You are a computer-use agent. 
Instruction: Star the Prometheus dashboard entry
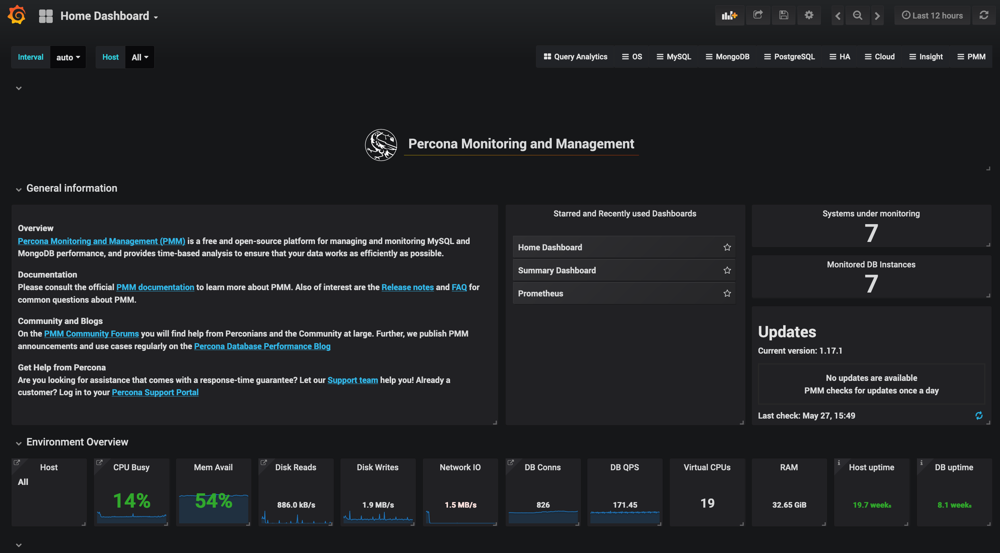click(727, 293)
